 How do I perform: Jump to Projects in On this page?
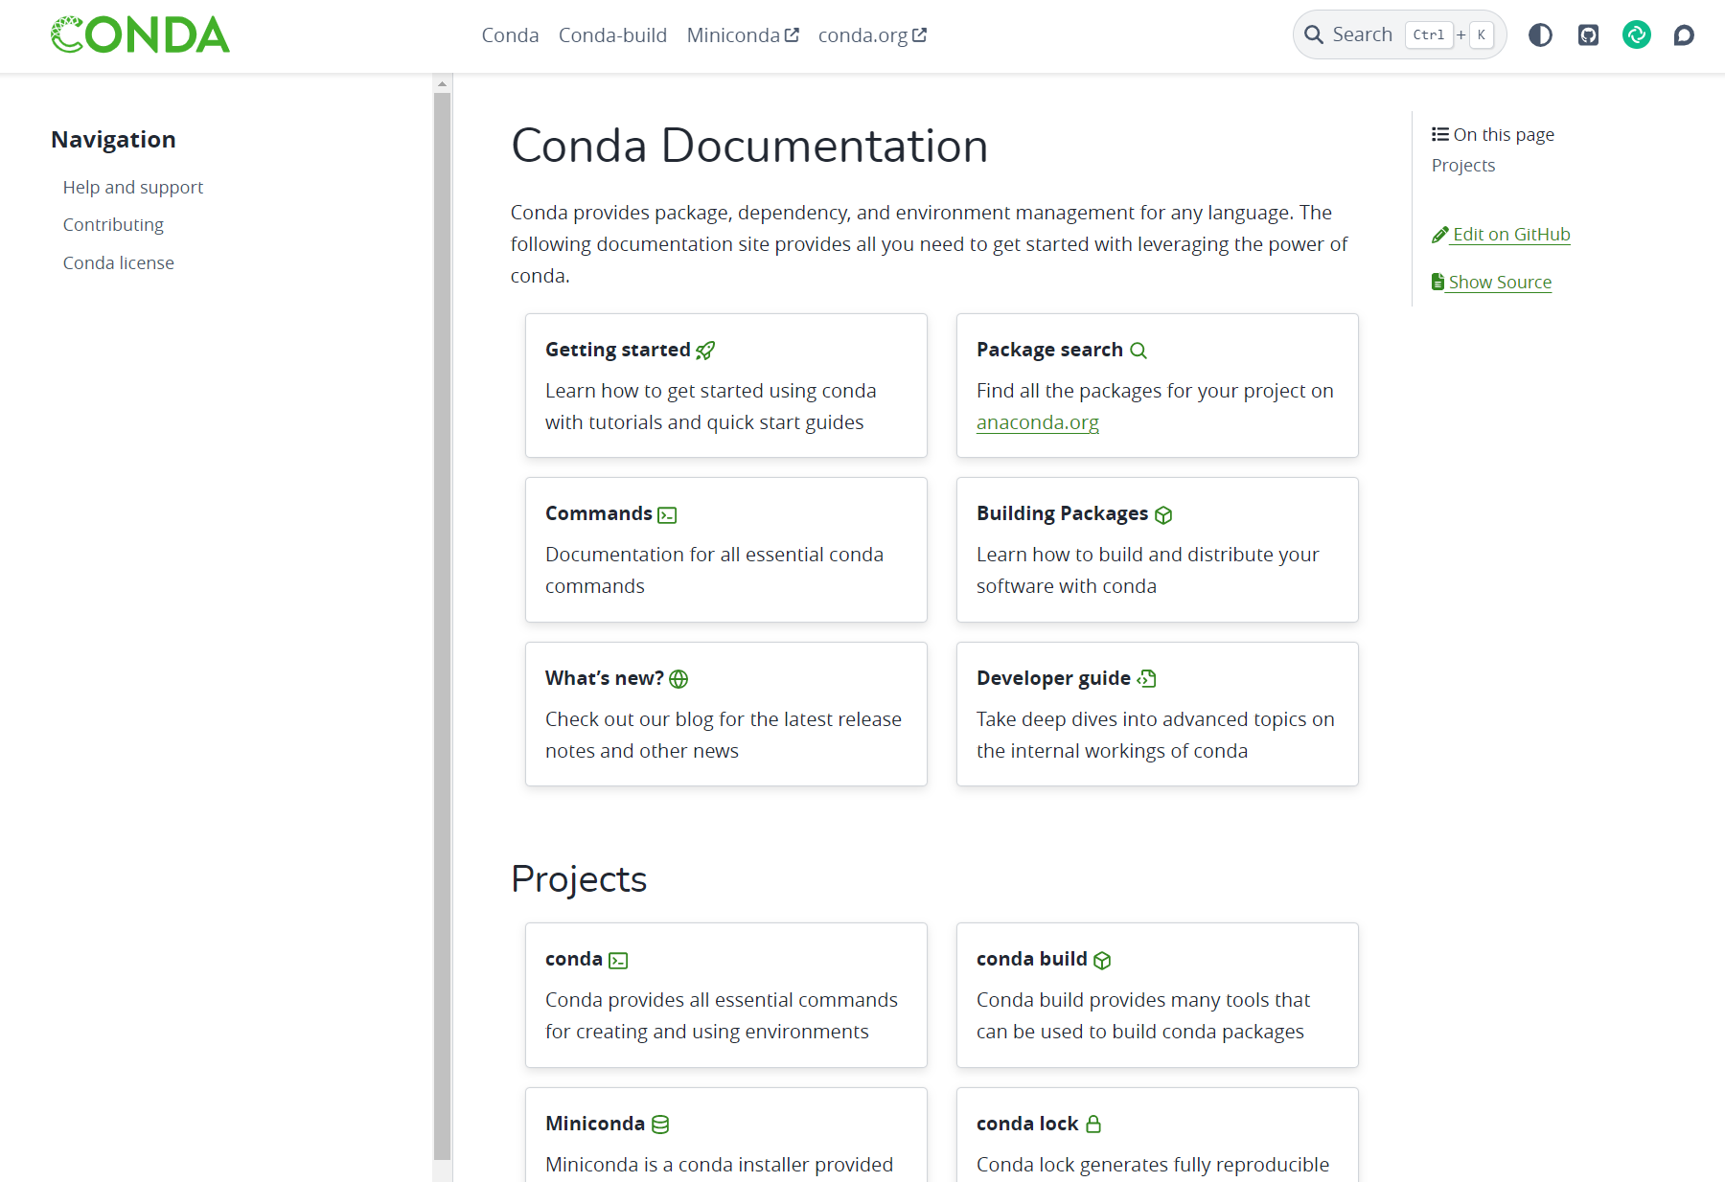click(1462, 165)
